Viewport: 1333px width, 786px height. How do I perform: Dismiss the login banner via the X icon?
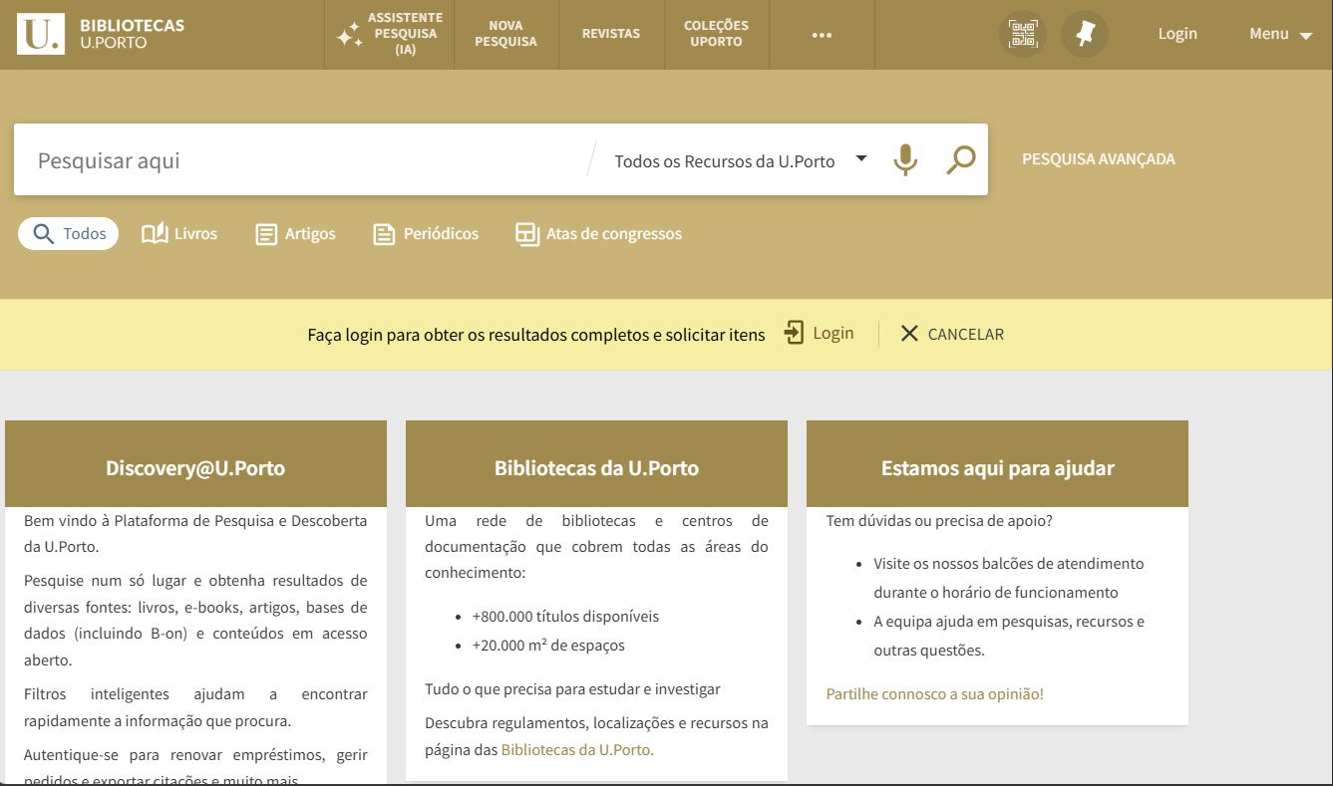[x=909, y=334]
